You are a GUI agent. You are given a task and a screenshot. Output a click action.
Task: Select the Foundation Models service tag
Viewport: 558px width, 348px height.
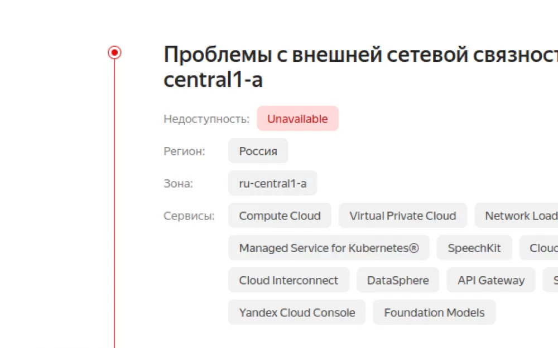(434, 312)
